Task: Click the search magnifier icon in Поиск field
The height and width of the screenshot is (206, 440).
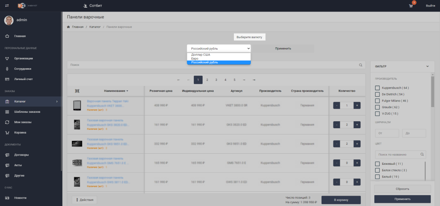Action: point(360,65)
